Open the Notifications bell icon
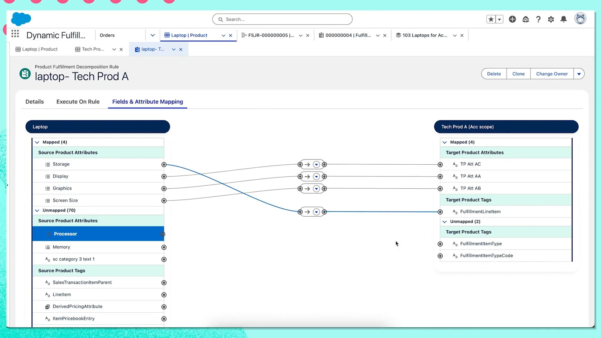Screen dimensions: 601x338 (564, 19)
